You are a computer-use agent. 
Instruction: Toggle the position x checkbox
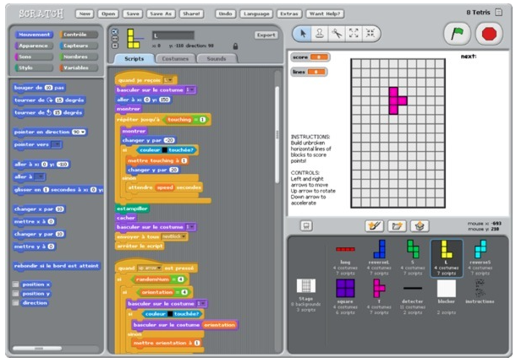coord(15,284)
